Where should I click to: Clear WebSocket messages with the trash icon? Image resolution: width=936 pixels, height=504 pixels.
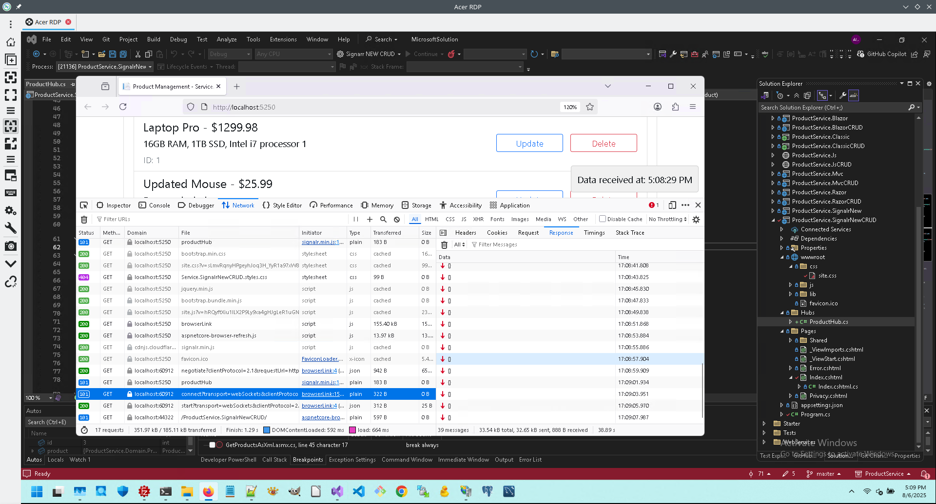click(x=444, y=245)
